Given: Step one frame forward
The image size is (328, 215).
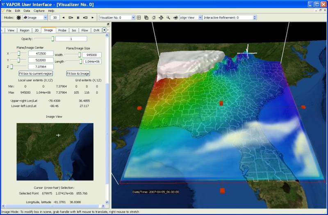Looking at the screenshot, I should click(85, 18).
